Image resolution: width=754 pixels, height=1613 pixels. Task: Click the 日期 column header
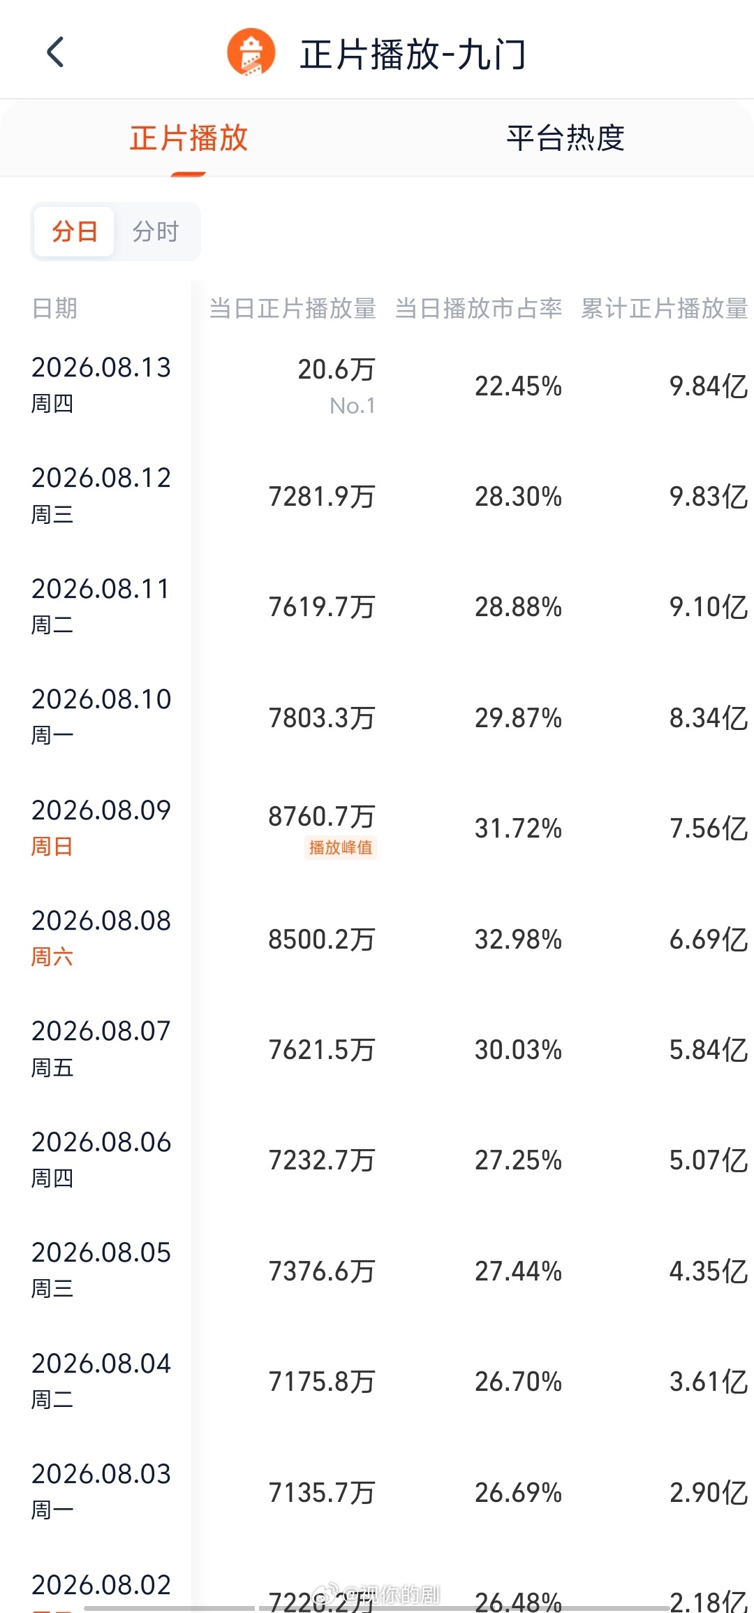click(x=55, y=308)
